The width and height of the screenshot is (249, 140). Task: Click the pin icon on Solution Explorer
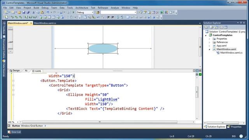click(241, 23)
